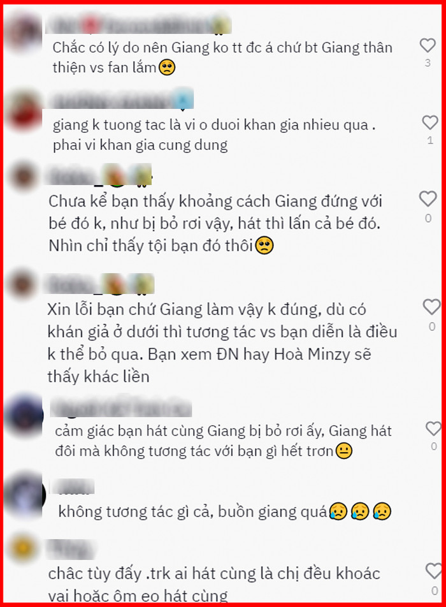Open the red avatar of the second commenter
Image resolution: width=446 pixels, height=607 pixels.
(25, 110)
